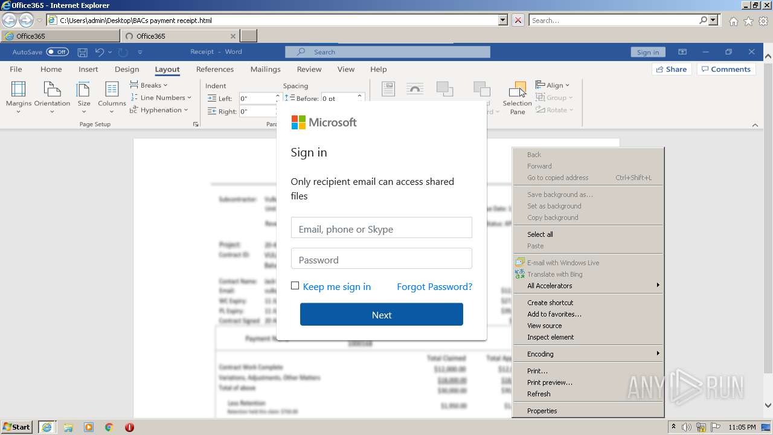Switch to the Mailings tab
Image resolution: width=773 pixels, height=435 pixels.
tap(266, 69)
